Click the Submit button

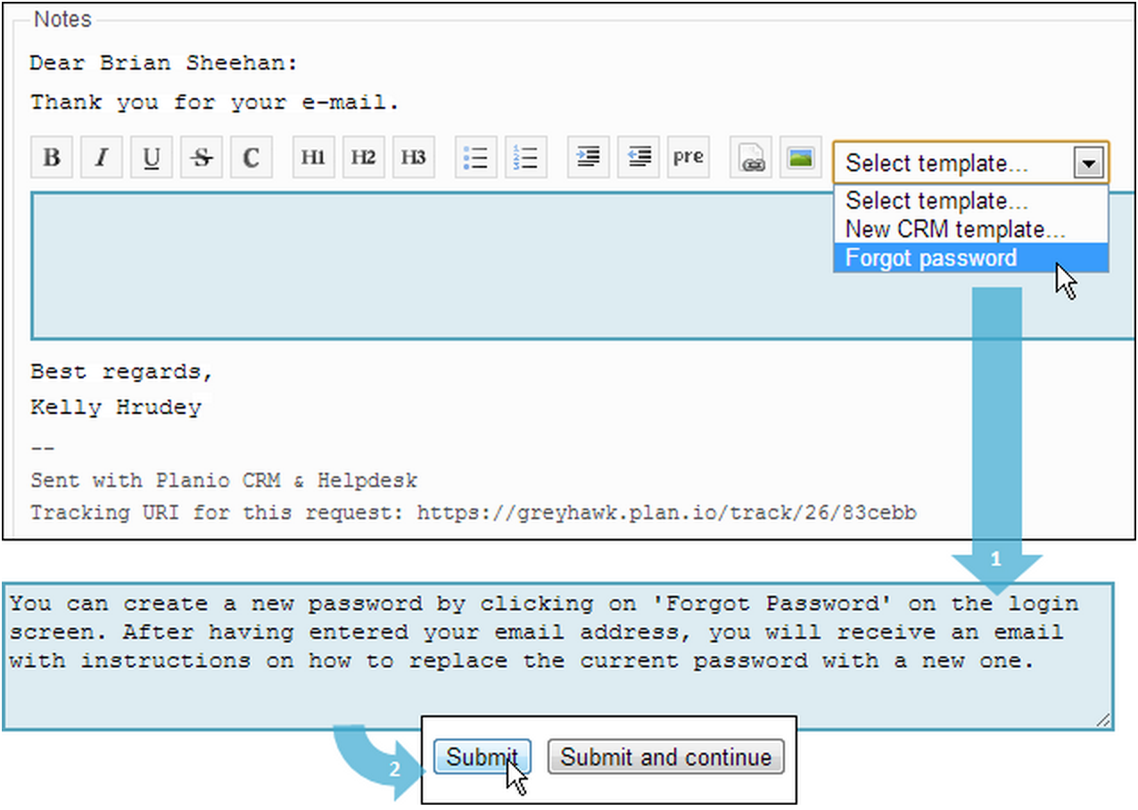[x=482, y=757]
